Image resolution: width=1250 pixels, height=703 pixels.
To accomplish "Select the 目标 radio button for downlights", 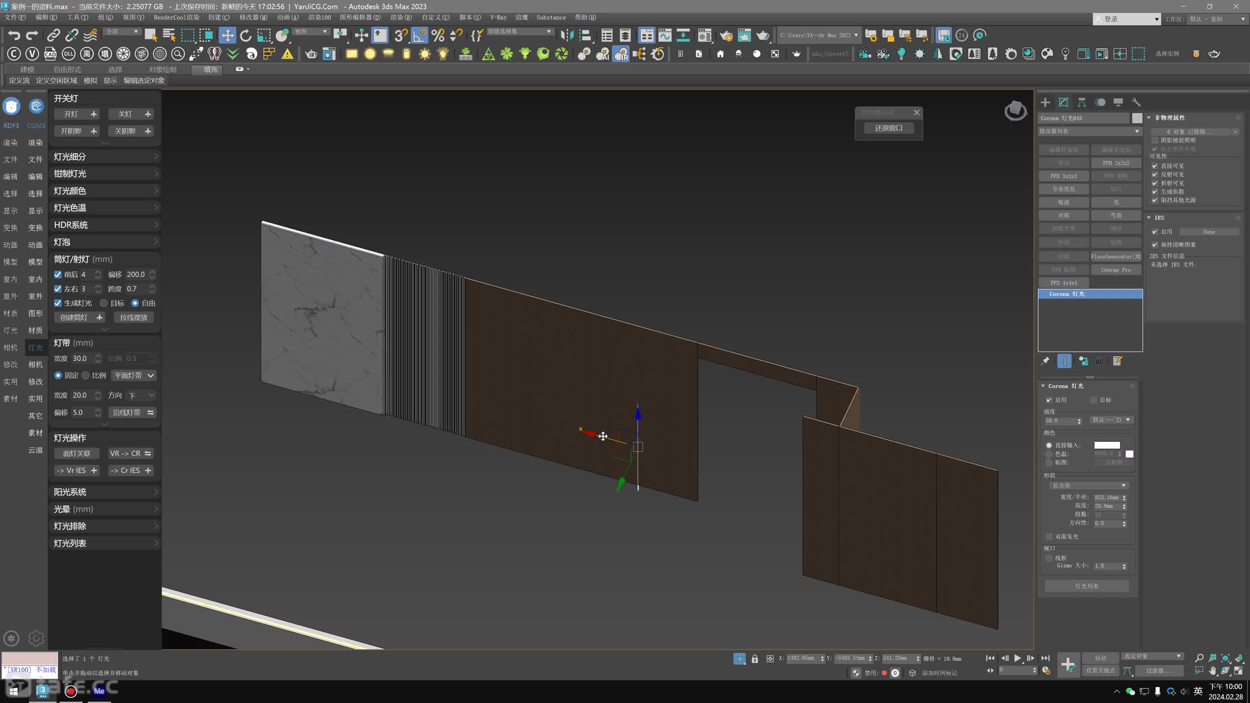I will point(104,303).
